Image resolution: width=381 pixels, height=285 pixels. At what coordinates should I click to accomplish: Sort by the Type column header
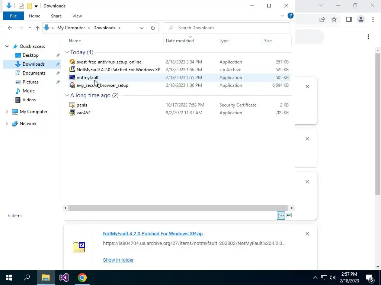pos(224,41)
